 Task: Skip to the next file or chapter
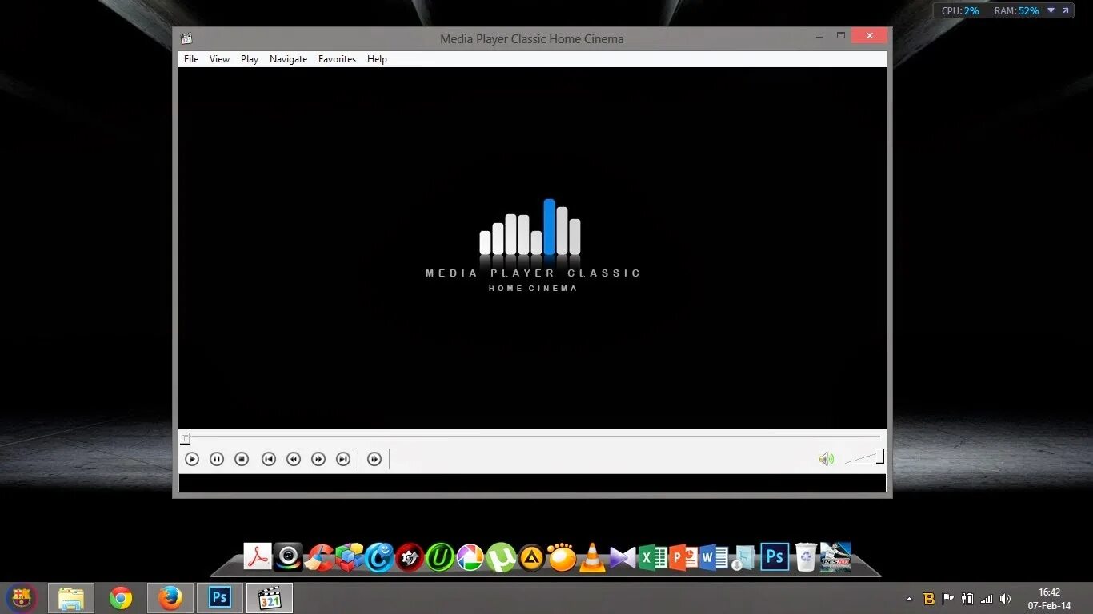tap(343, 459)
